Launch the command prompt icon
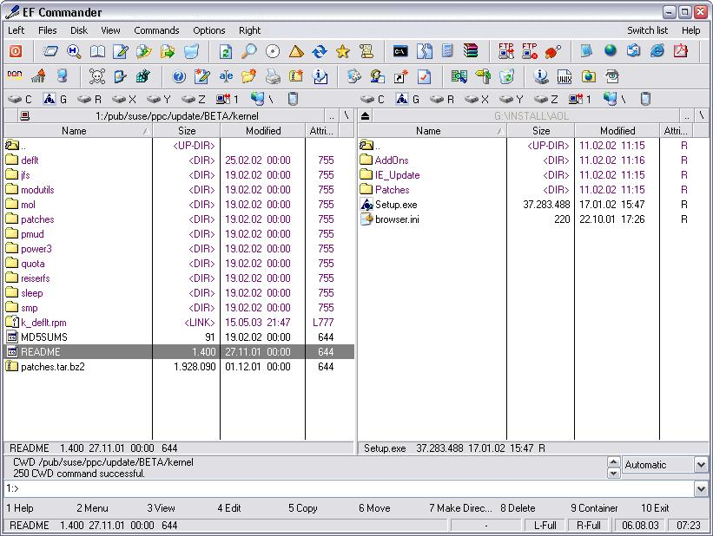The height and width of the screenshot is (536, 713). [x=400, y=51]
